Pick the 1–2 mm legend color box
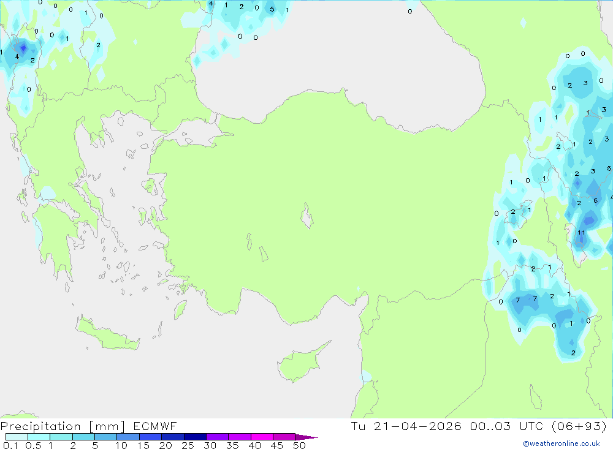Viewport: 613px width, 449px height. coord(61,437)
